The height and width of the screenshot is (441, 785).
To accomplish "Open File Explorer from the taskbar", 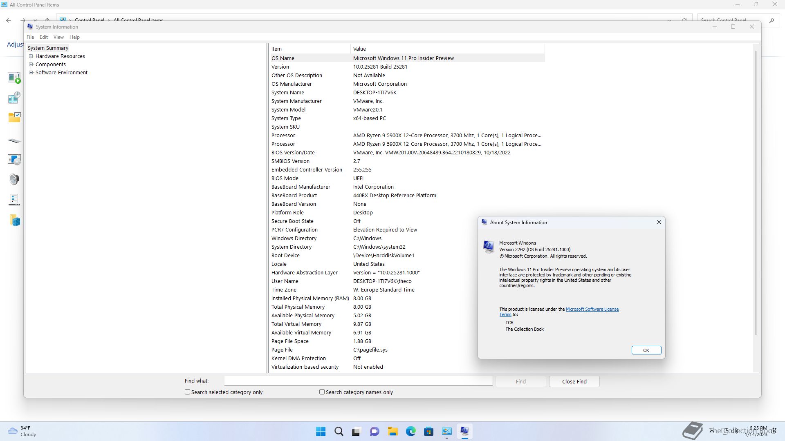I will [x=392, y=432].
